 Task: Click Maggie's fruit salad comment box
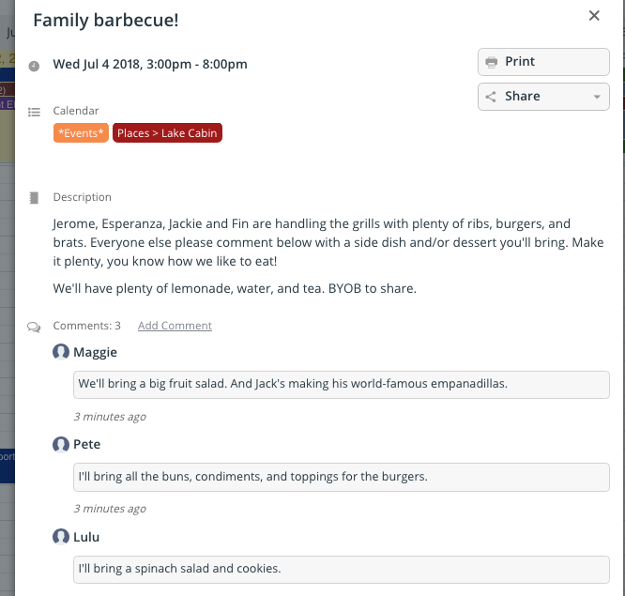pyautogui.click(x=342, y=384)
